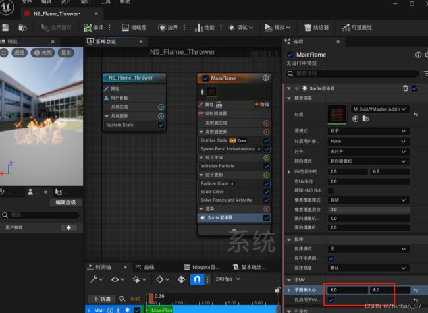Click the first Sub Image Size 8.0 field

(347, 290)
